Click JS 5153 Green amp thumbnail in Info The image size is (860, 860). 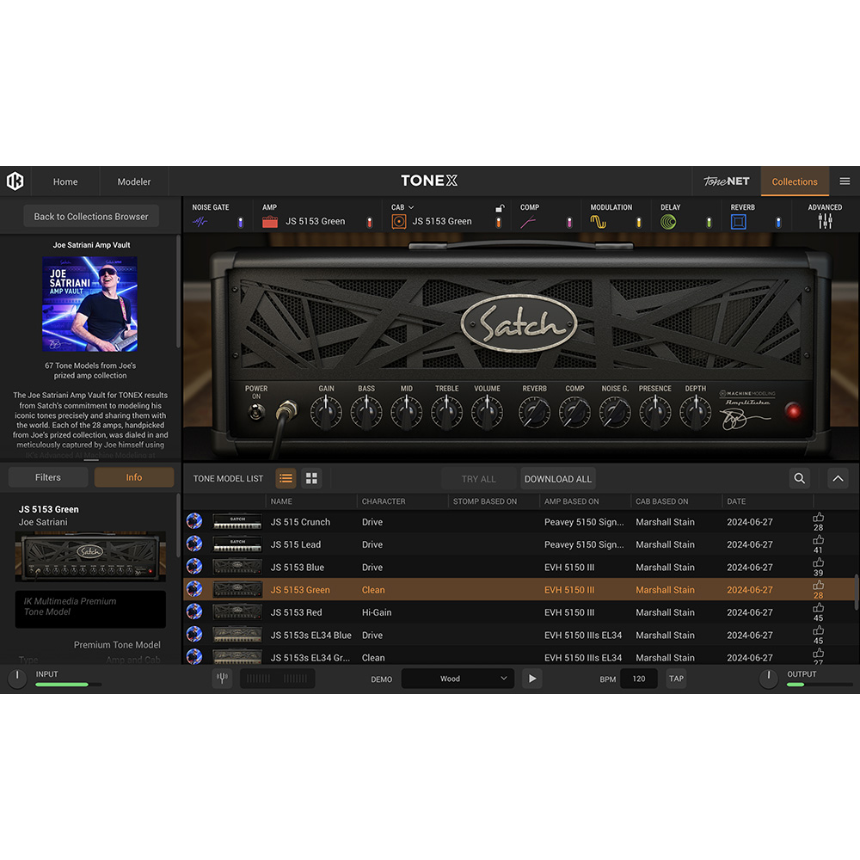pos(90,556)
